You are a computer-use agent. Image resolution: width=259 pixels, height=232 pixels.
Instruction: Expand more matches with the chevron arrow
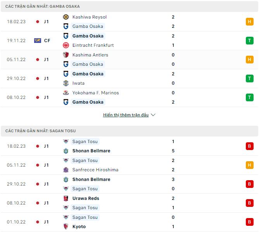pyautogui.click(x=153, y=115)
